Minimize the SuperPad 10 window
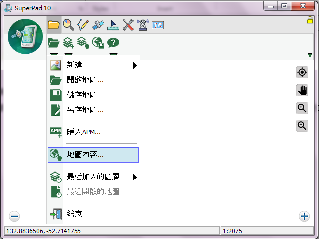 [x=271, y=6]
